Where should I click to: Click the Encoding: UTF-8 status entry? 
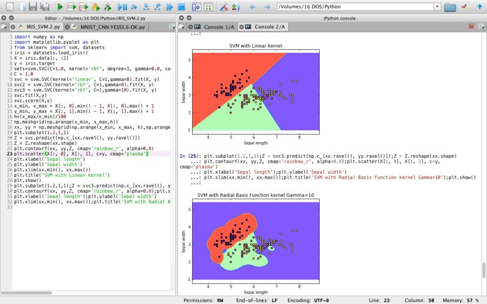308,300
